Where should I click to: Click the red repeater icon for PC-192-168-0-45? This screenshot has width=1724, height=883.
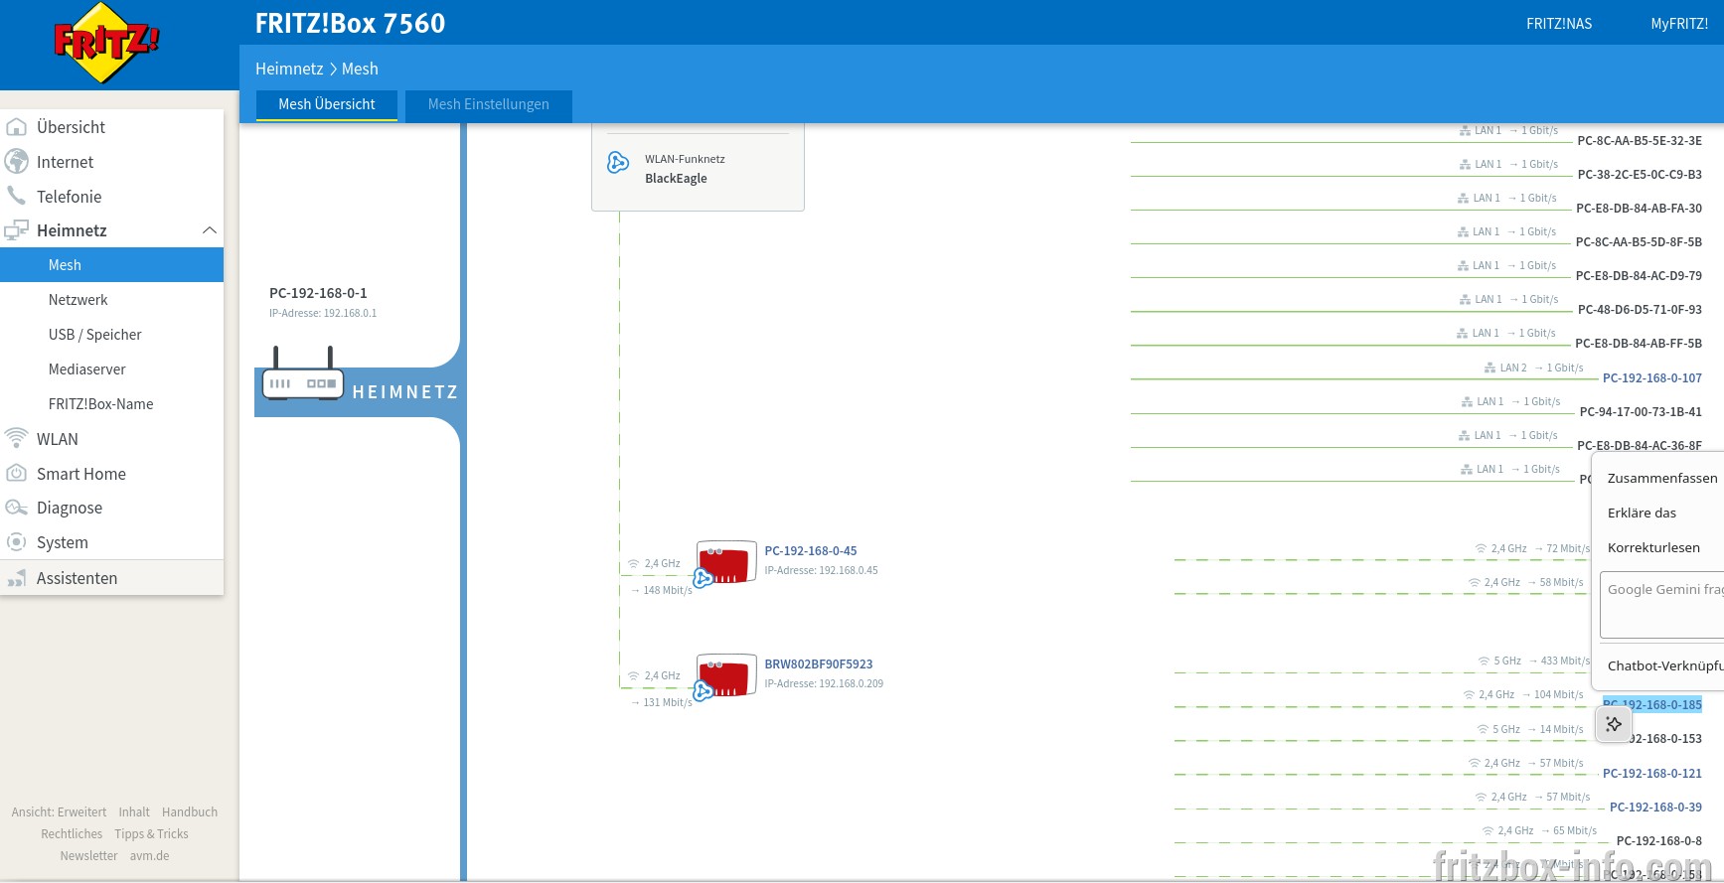pyautogui.click(x=725, y=563)
